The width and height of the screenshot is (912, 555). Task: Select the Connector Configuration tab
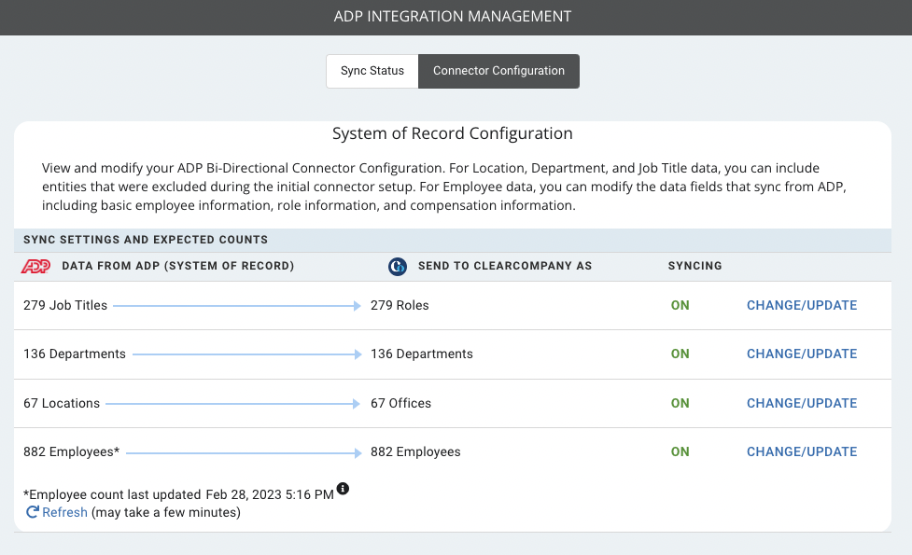[498, 71]
